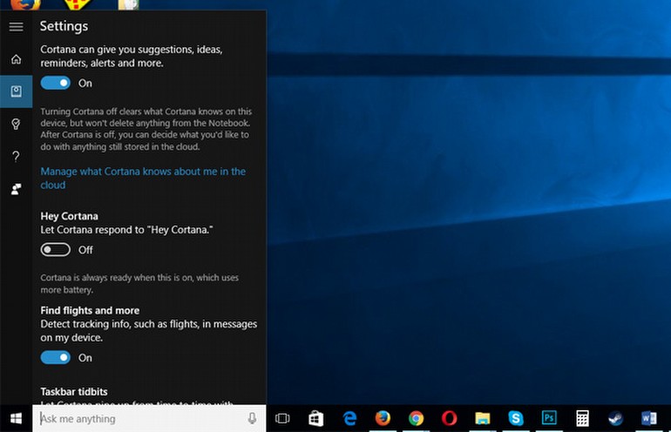
Task: Click the Ask me anything search box
Action: coord(149,418)
